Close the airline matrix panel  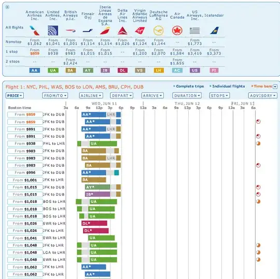7,7
